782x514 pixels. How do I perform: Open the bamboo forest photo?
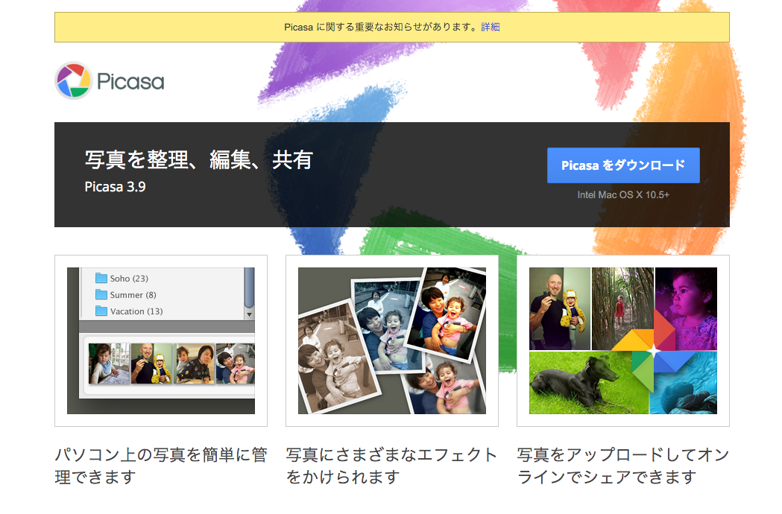622,308
